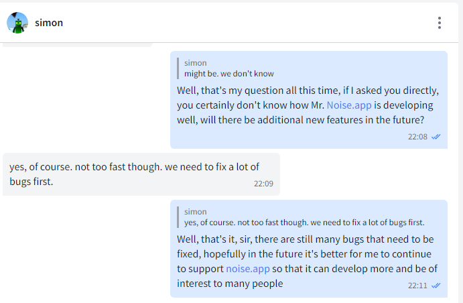Select the sent message about supporting noise.app

(x=309, y=249)
